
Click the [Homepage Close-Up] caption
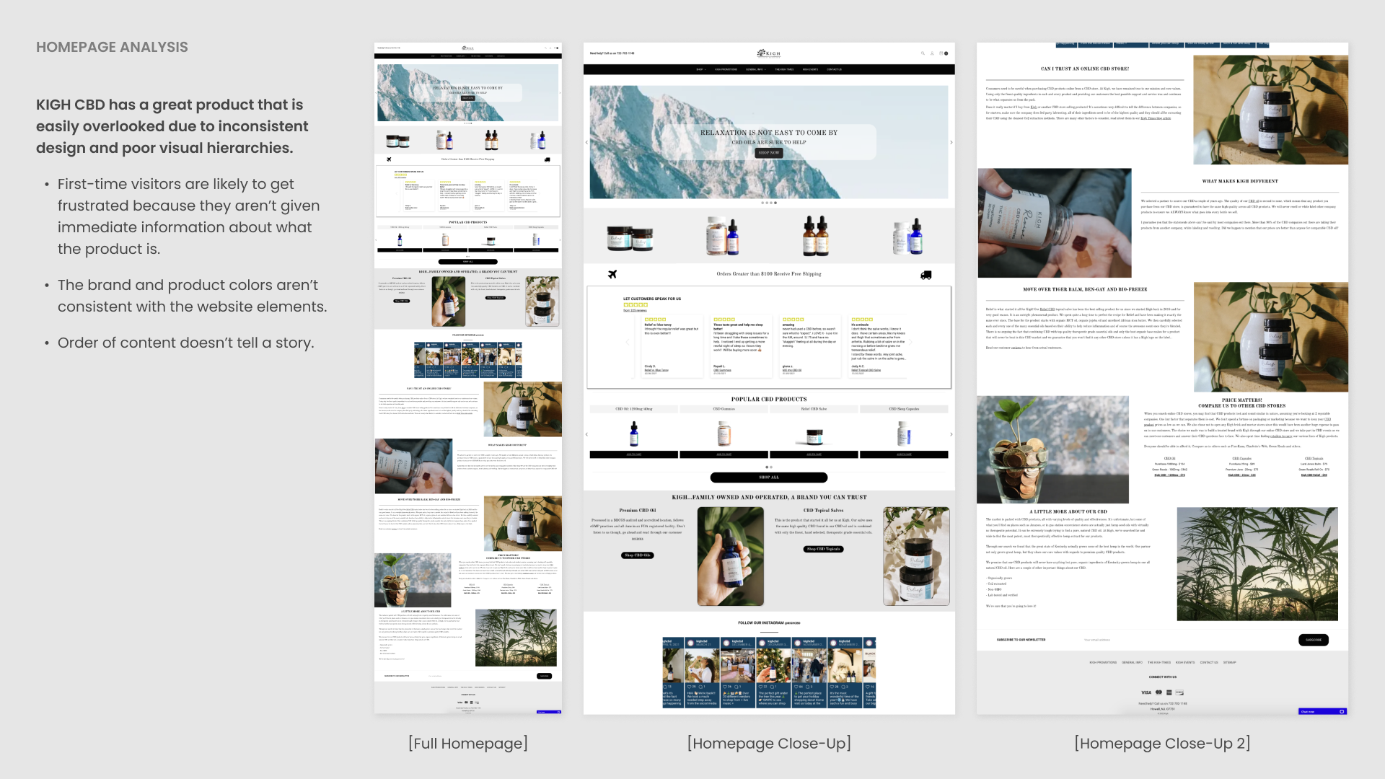769,744
